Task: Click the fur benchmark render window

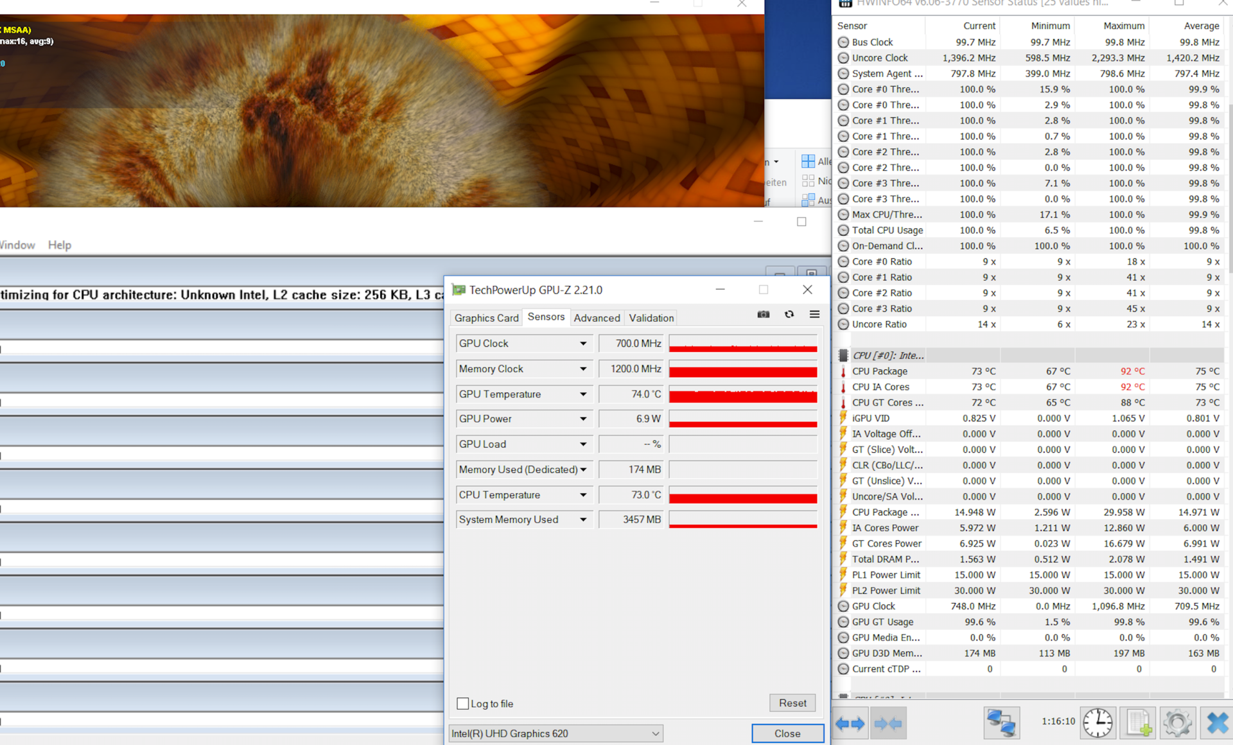Action: pyautogui.click(x=381, y=110)
